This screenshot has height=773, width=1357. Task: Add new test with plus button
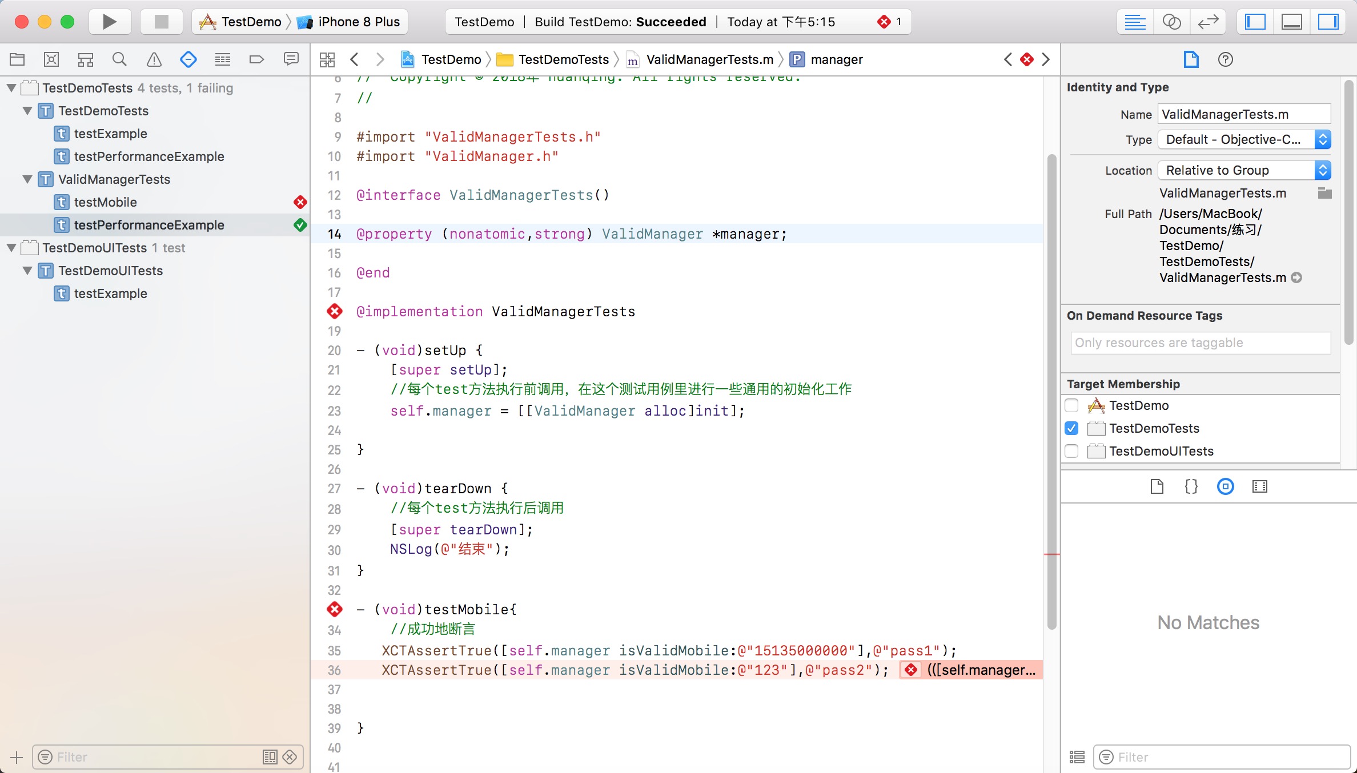(17, 757)
